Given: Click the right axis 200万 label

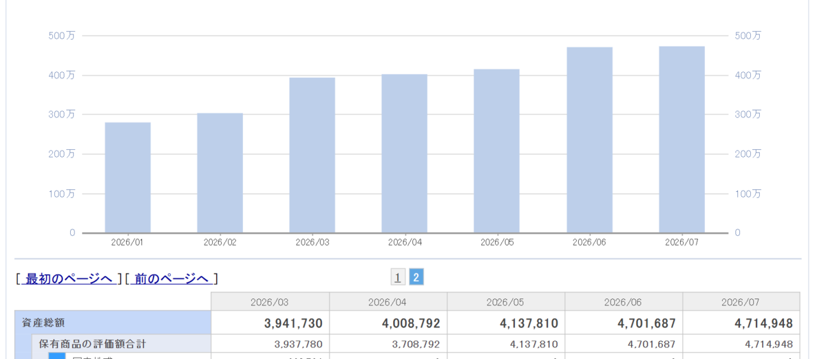Looking at the screenshot, I should pos(748,154).
